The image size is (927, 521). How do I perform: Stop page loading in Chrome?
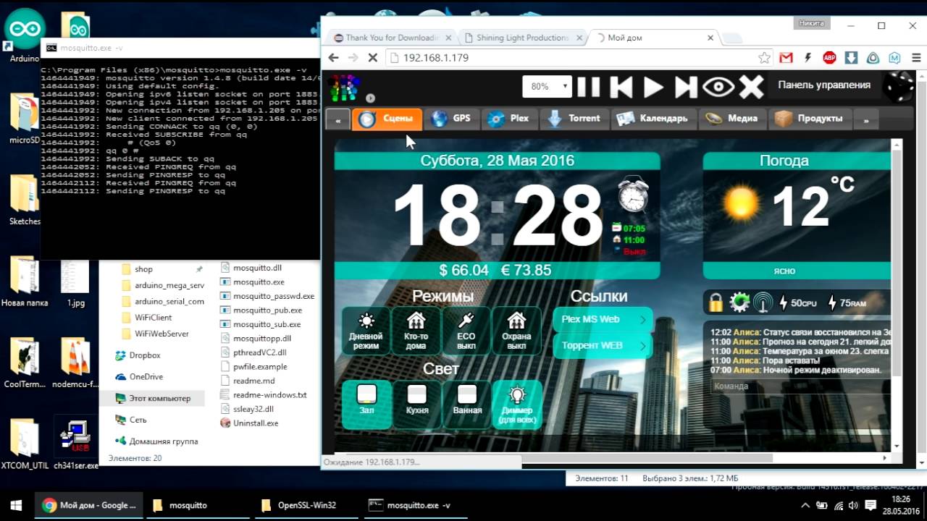pyautogui.click(x=372, y=58)
